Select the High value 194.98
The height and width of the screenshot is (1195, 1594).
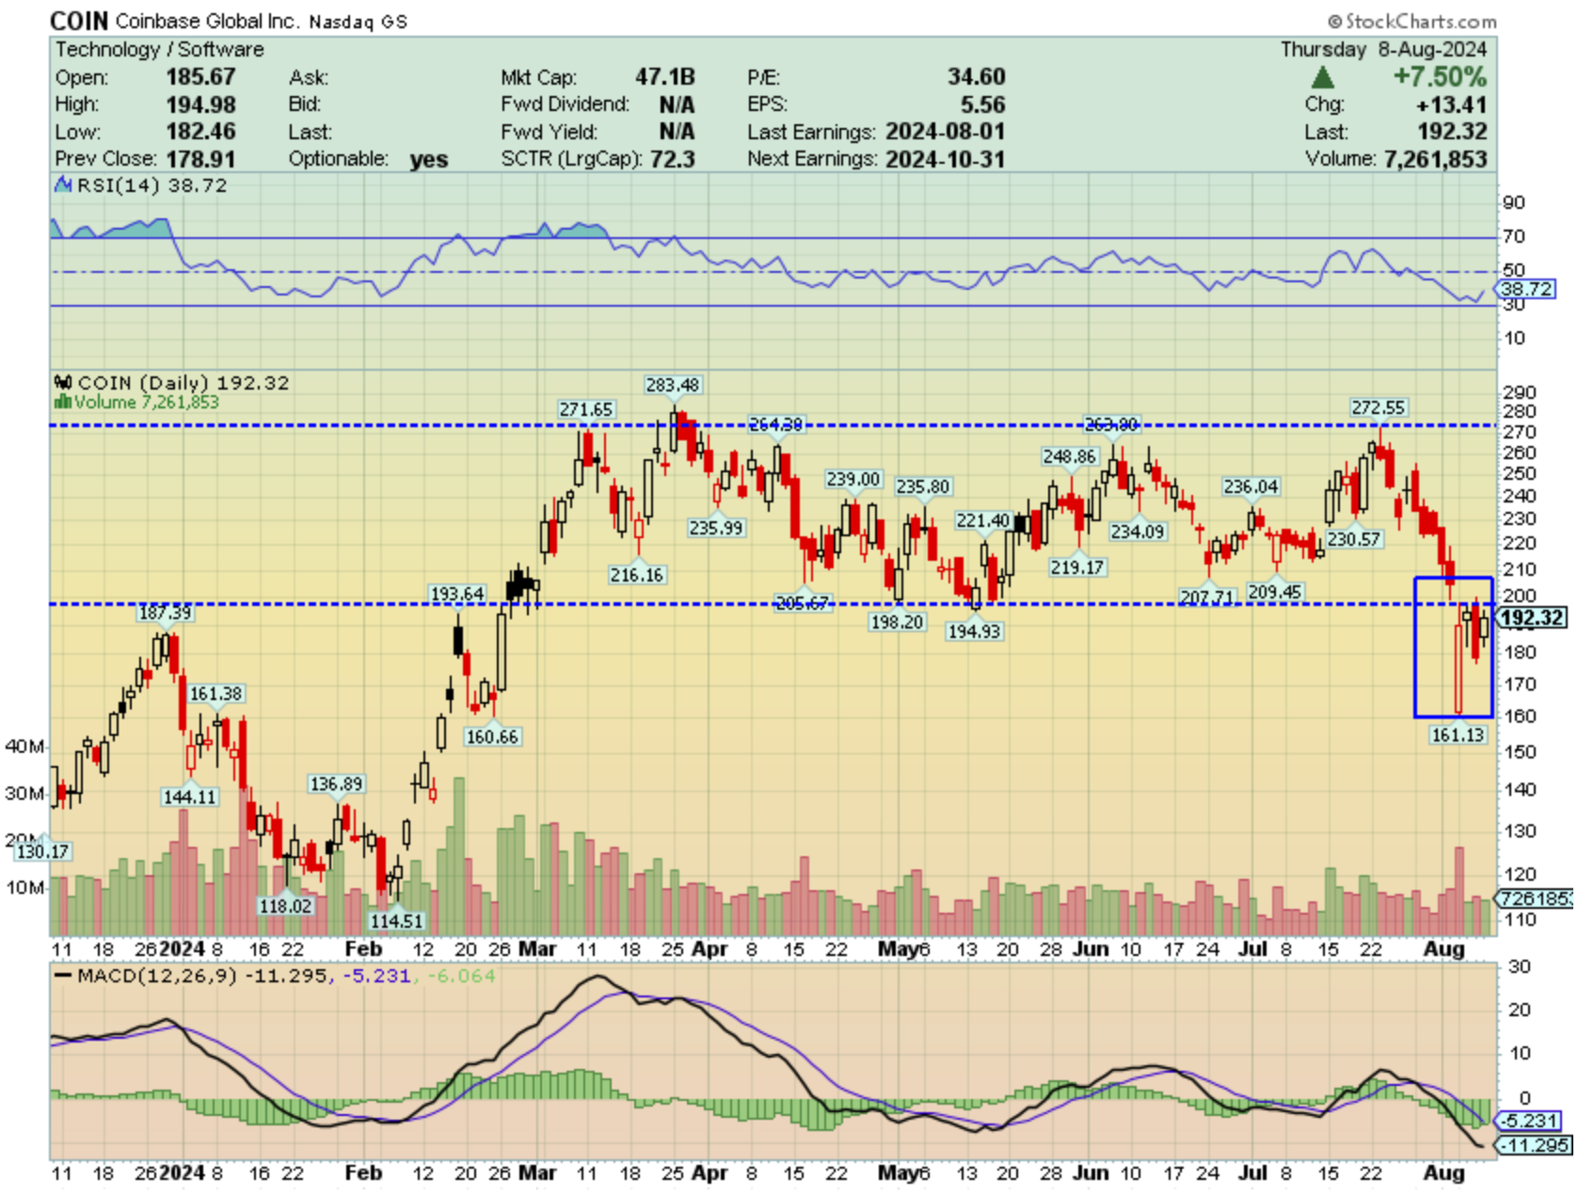200,104
